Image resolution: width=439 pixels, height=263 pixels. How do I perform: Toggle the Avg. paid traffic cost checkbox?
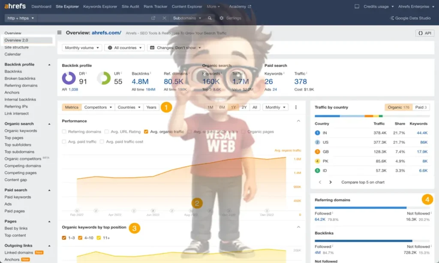(102, 142)
